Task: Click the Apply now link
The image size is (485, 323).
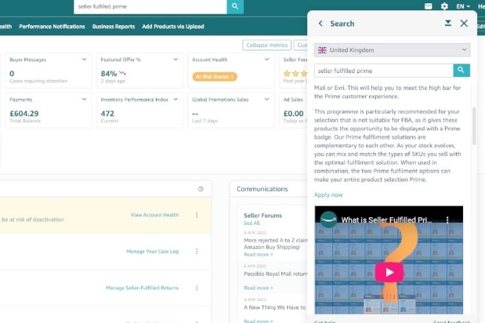Action: coord(328,195)
